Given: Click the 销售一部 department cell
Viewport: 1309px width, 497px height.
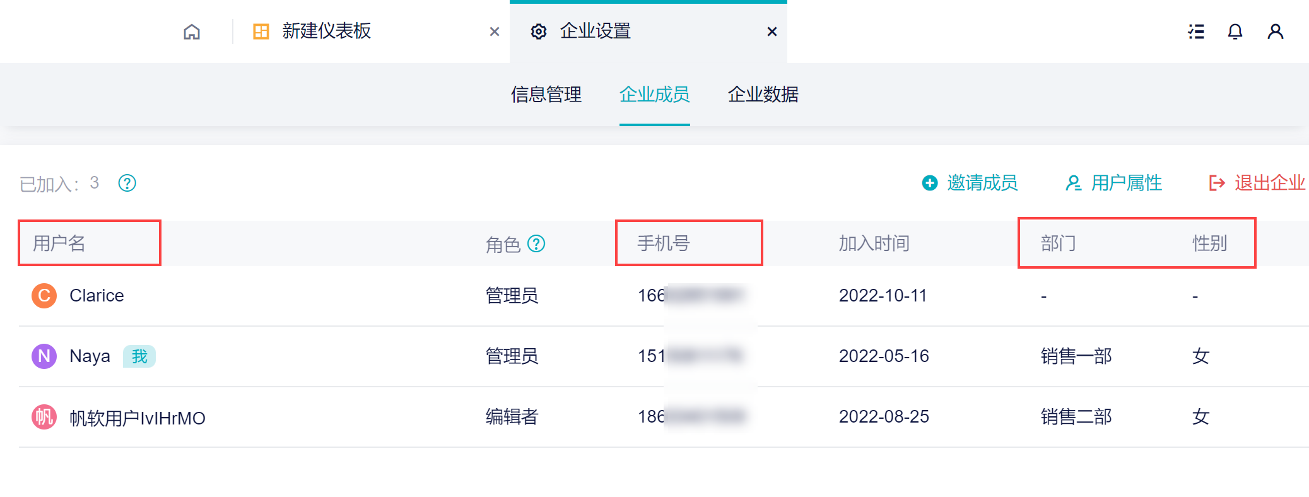Looking at the screenshot, I should (1076, 356).
